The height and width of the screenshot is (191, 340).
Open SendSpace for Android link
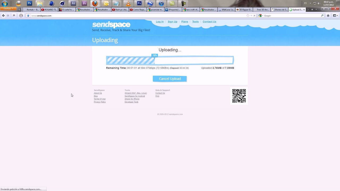click(135, 96)
